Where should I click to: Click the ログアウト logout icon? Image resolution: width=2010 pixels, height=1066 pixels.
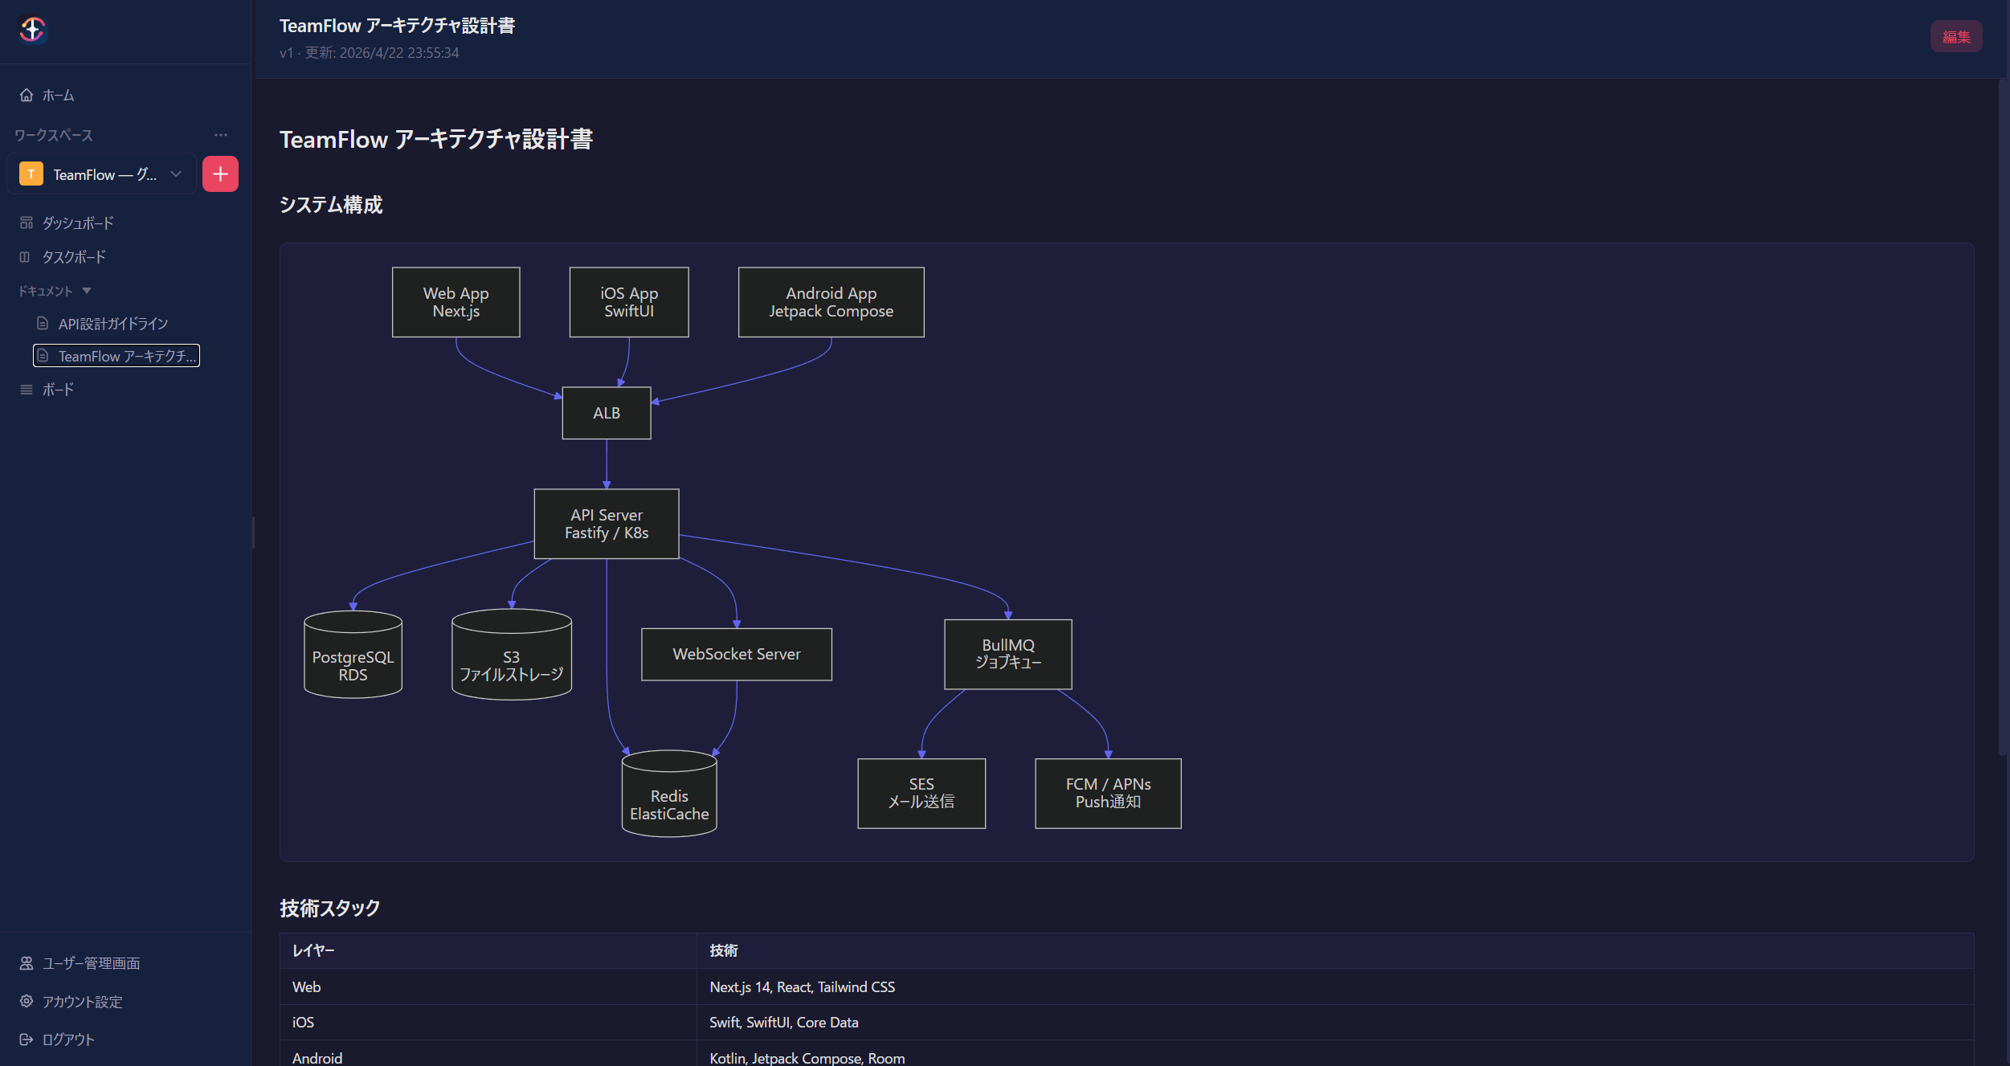point(27,1039)
